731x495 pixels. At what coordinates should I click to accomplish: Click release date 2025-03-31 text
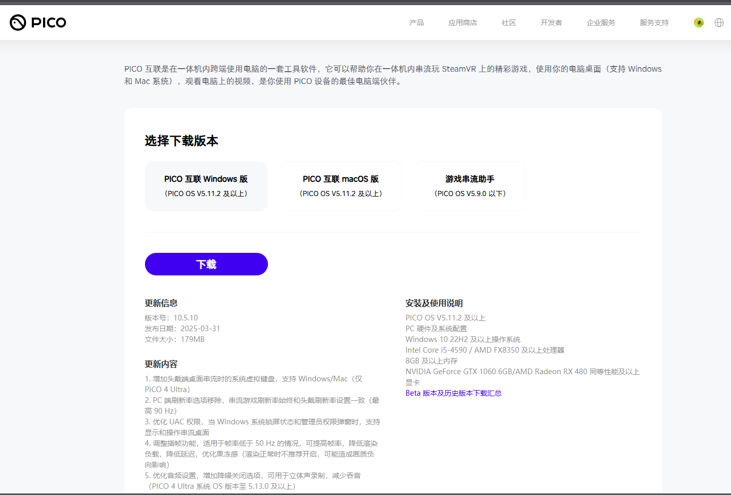coord(200,329)
